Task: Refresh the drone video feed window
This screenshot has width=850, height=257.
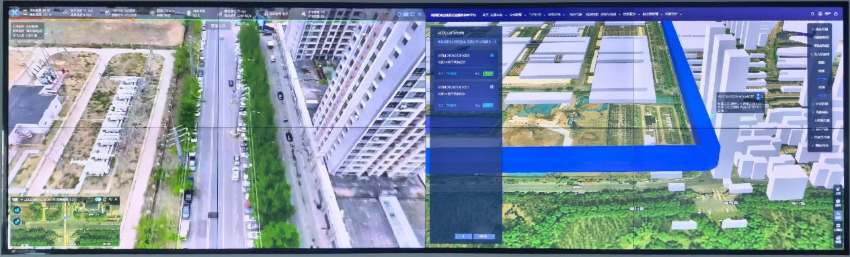Action: click(x=399, y=14)
